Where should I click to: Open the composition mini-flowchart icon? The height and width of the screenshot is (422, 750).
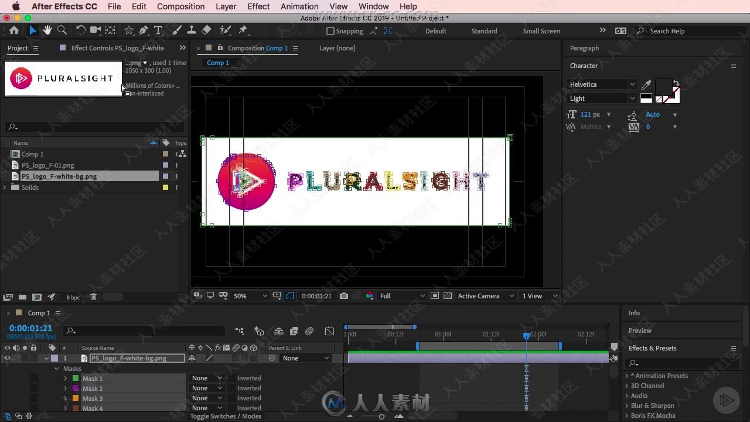coord(239,331)
